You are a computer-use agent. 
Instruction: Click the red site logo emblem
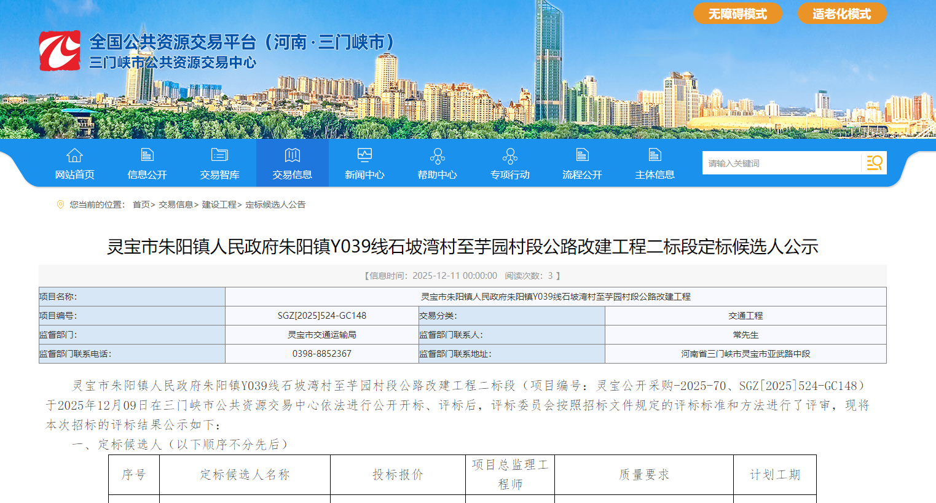(x=60, y=51)
